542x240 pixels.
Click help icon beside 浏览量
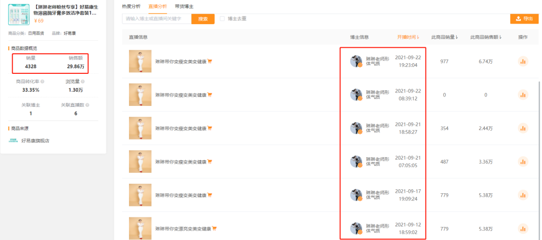83,82
